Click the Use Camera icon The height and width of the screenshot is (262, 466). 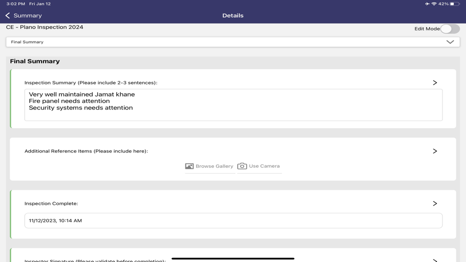(x=242, y=166)
